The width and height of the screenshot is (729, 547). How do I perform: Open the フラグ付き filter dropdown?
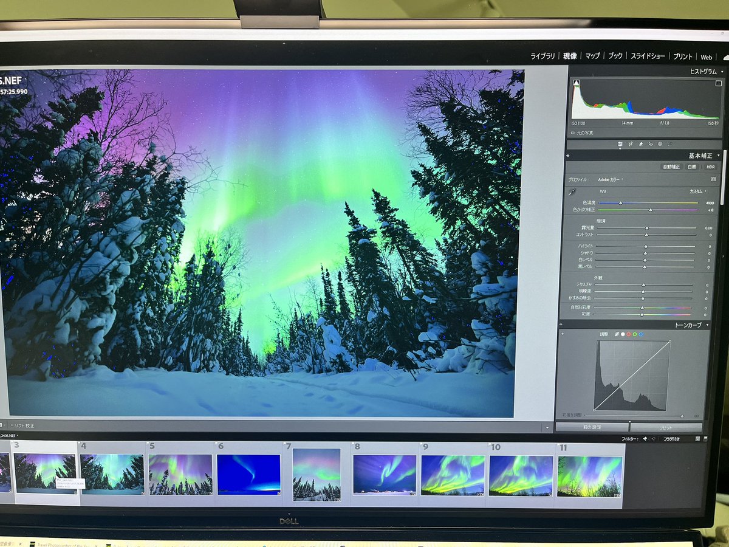[671, 439]
